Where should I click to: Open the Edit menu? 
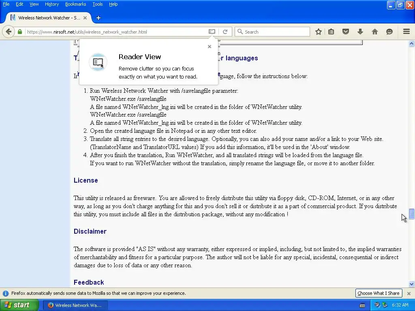tap(19, 4)
